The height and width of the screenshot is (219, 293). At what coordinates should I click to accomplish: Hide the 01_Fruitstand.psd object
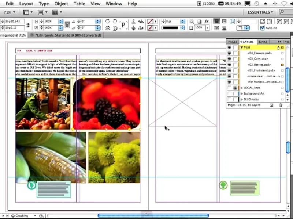click(229, 70)
